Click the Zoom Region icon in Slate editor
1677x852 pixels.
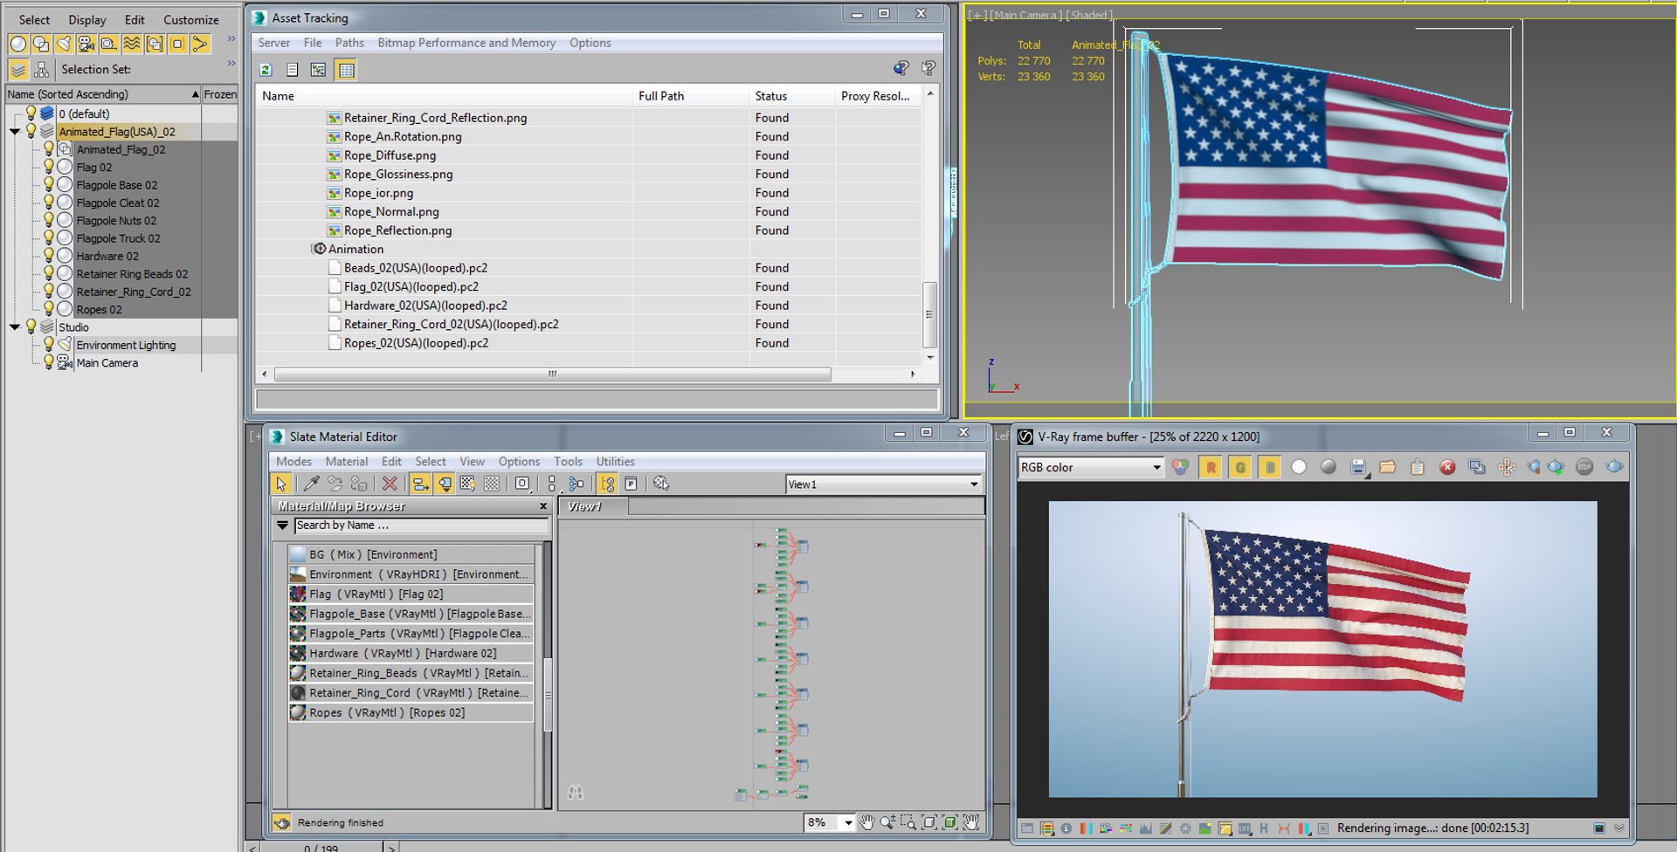(908, 822)
